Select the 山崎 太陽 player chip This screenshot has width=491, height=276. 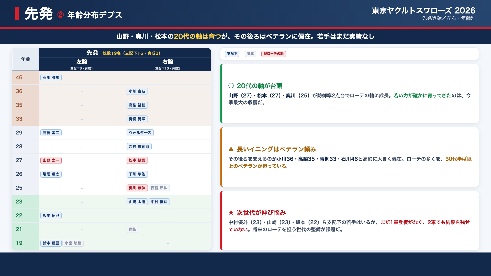tap(137, 202)
